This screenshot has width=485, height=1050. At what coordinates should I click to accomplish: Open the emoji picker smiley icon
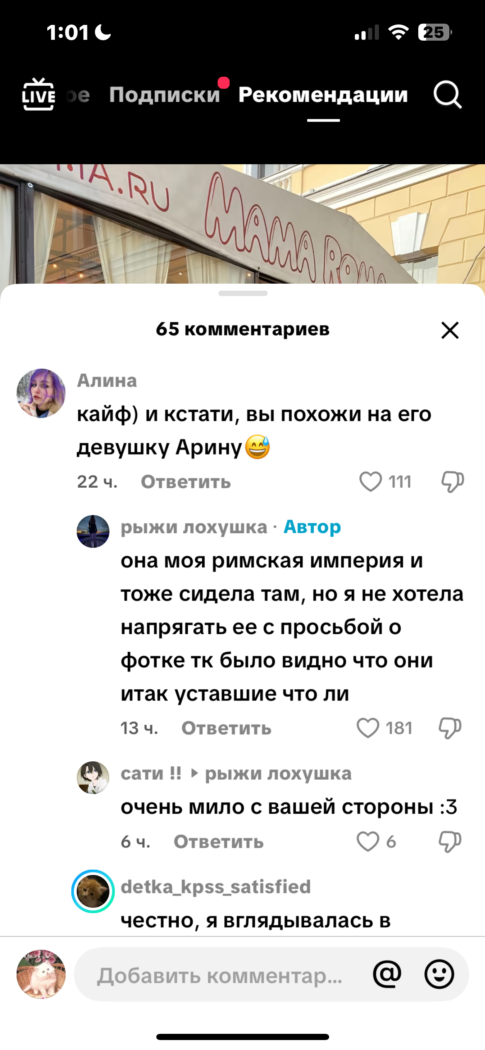439,974
